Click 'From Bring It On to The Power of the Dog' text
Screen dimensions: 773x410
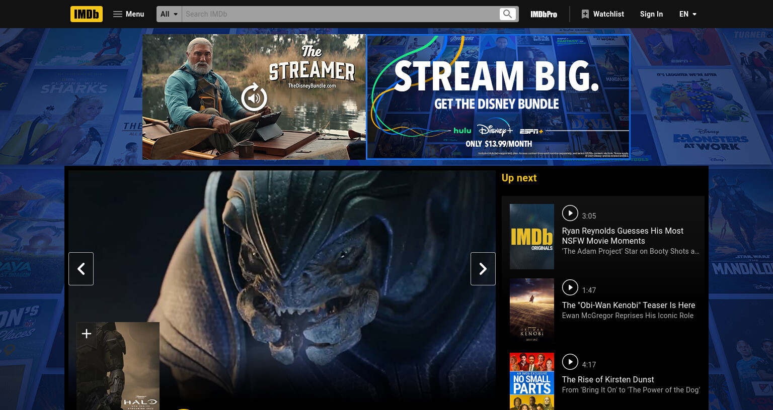[x=631, y=390]
